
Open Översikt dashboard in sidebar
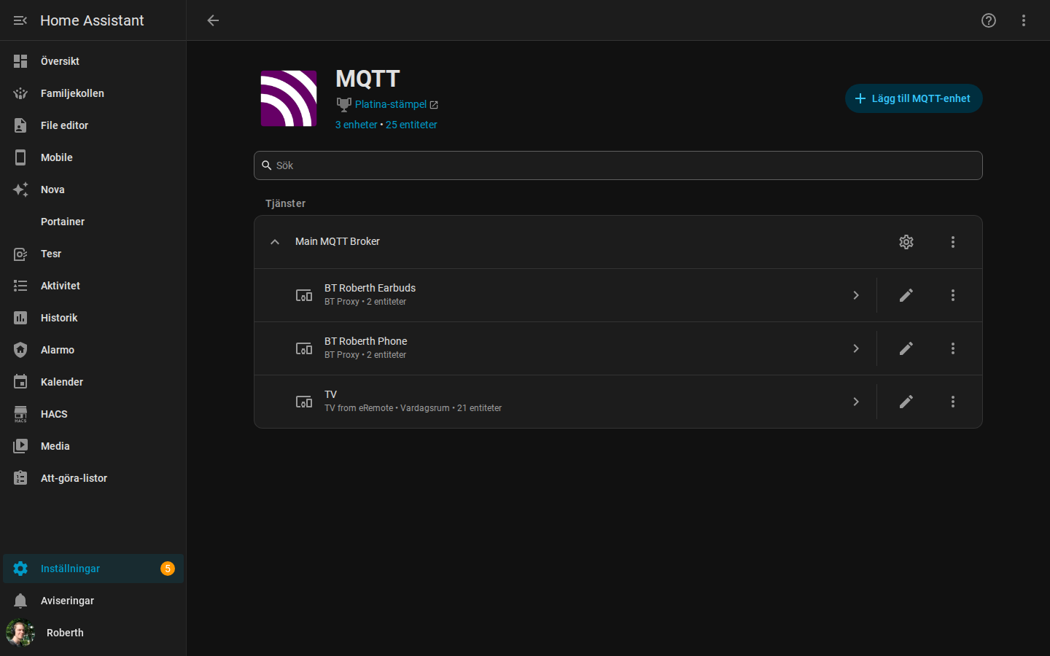(x=93, y=61)
